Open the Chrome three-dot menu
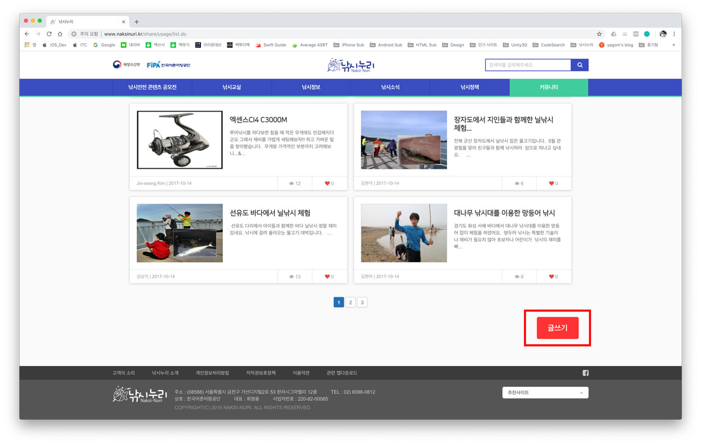Screen dimensions: 701x445 click(x=675, y=33)
